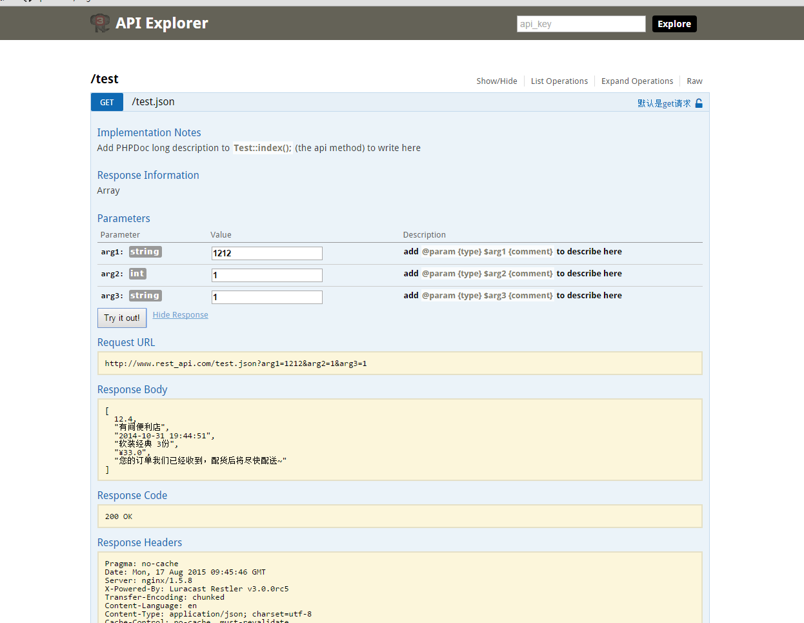Click the Description column header
This screenshot has height=623, width=804.
coord(425,235)
